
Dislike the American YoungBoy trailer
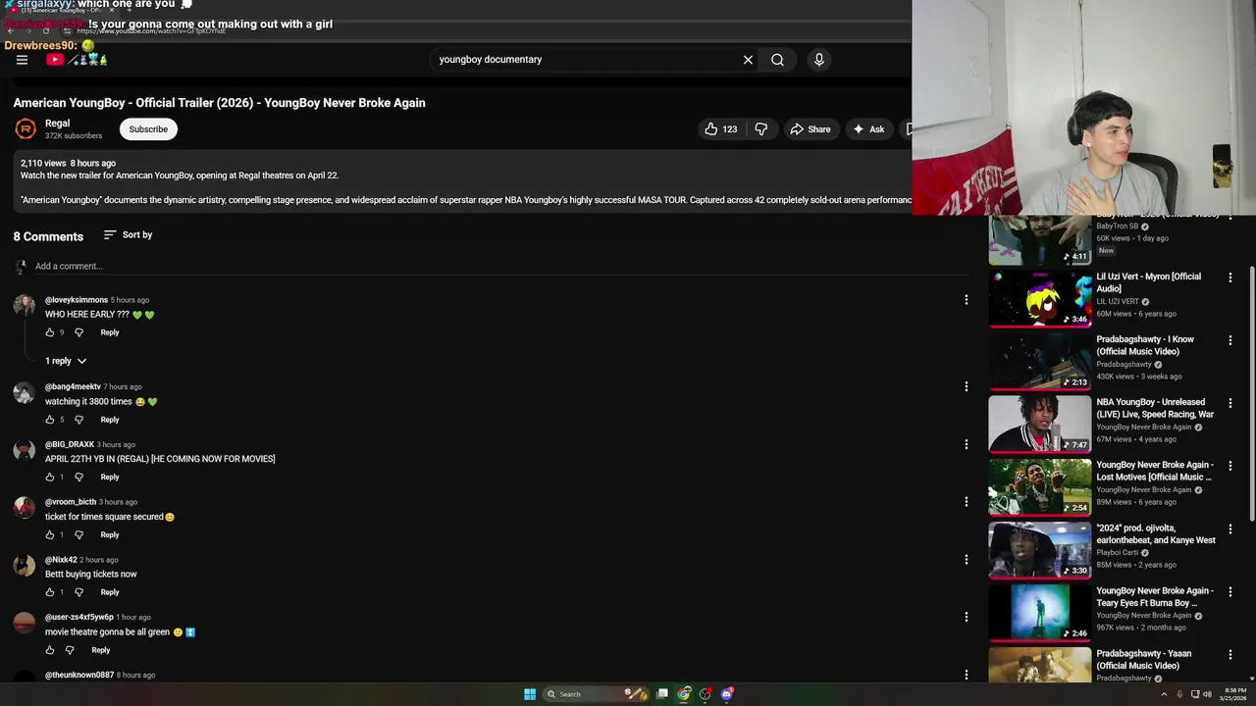[x=760, y=129]
